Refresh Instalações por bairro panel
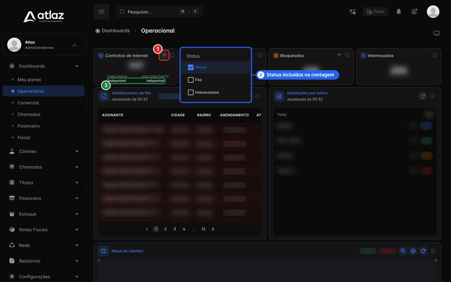 pos(423,96)
